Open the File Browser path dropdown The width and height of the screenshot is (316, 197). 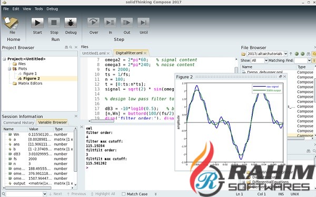coord(286,54)
